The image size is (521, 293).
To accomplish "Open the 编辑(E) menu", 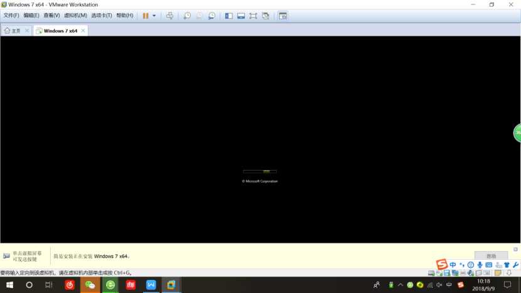I will [x=31, y=15].
